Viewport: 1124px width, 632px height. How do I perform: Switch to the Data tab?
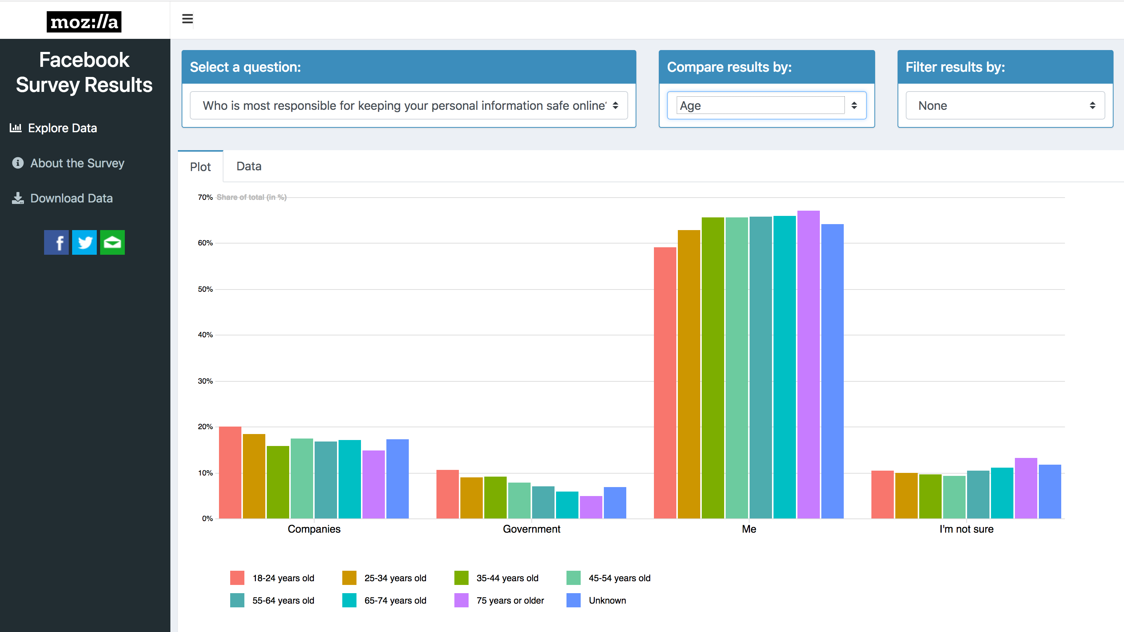point(249,166)
